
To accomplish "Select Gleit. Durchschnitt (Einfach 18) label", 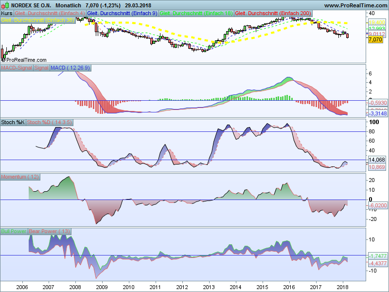I will tap(196, 13).
